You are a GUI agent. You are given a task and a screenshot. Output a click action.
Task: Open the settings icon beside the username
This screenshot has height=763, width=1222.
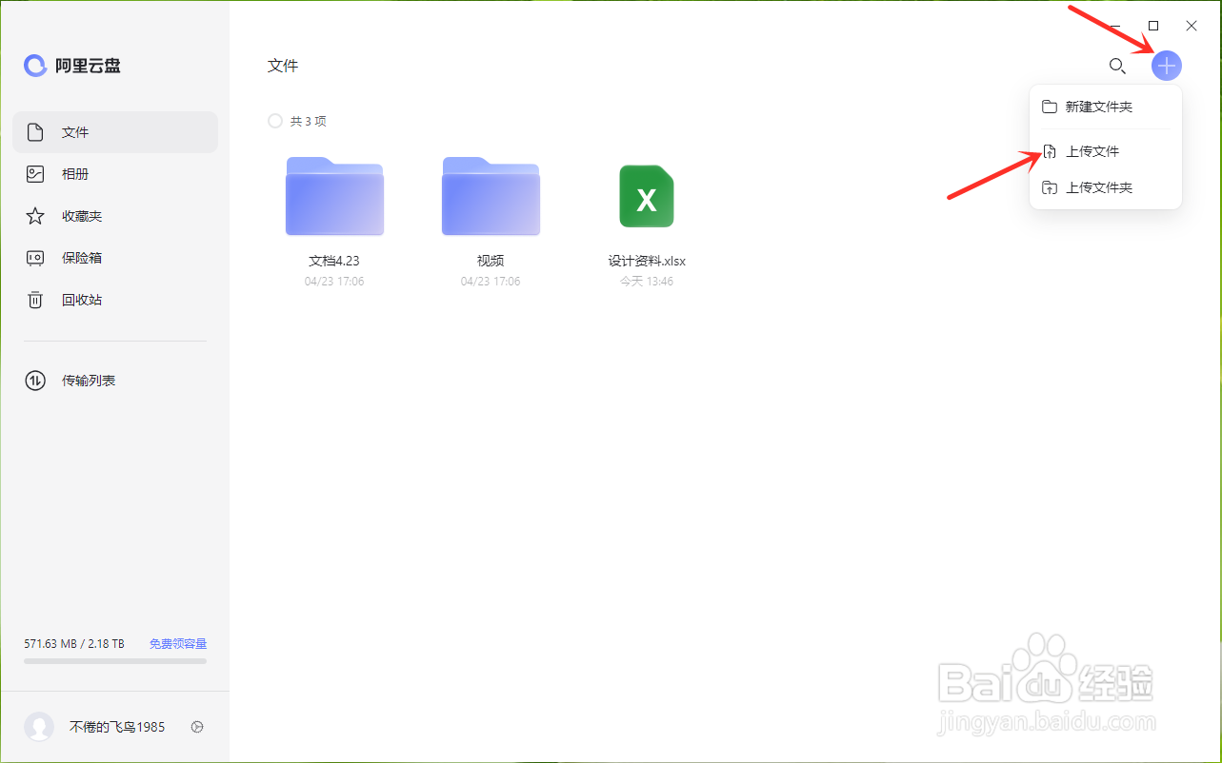tap(197, 727)
